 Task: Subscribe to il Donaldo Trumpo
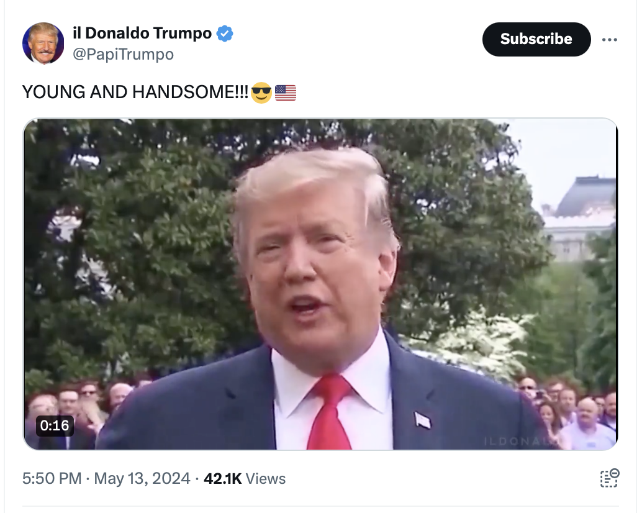pyautogui.click(x=536, y=39)
